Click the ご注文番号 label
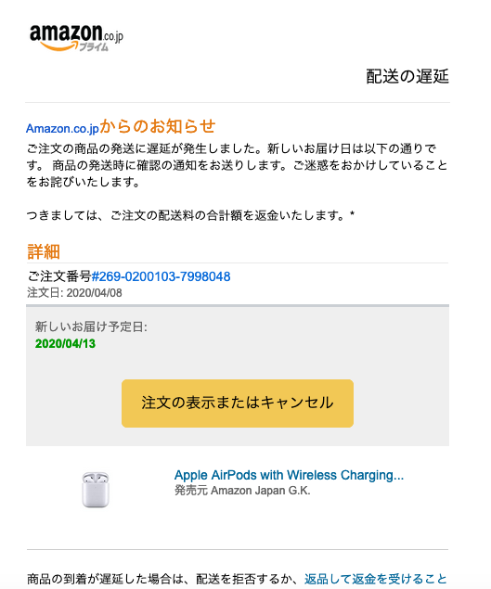 tap(59, 276)
